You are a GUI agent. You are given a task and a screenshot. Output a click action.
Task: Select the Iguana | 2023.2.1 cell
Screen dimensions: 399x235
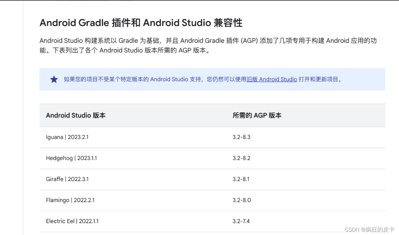67,137
